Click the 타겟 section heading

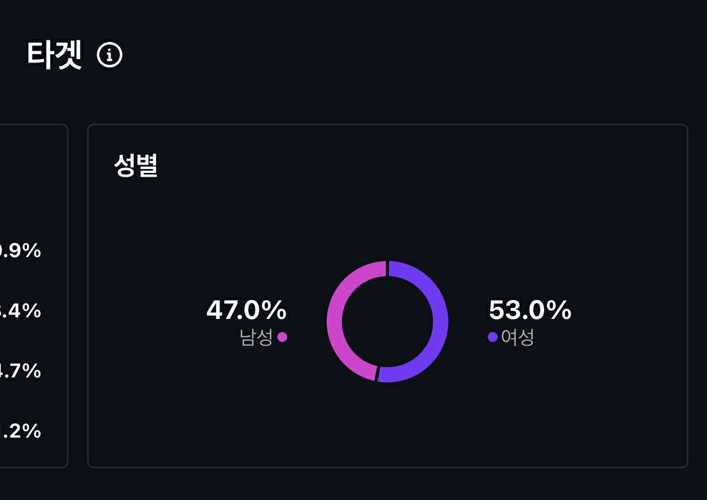[x=54, y=55]
